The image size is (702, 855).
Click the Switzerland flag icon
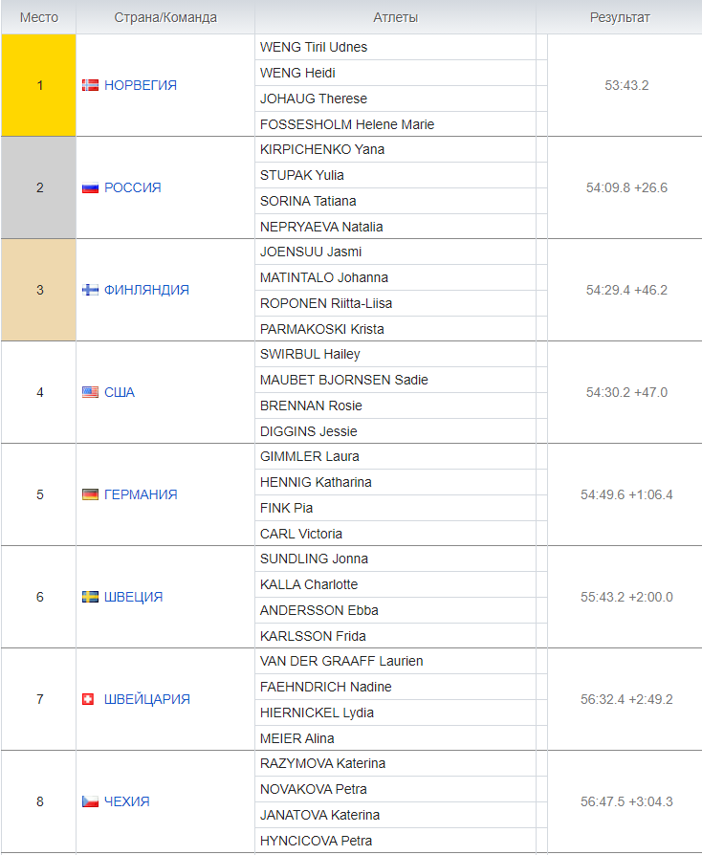[88, 699]
